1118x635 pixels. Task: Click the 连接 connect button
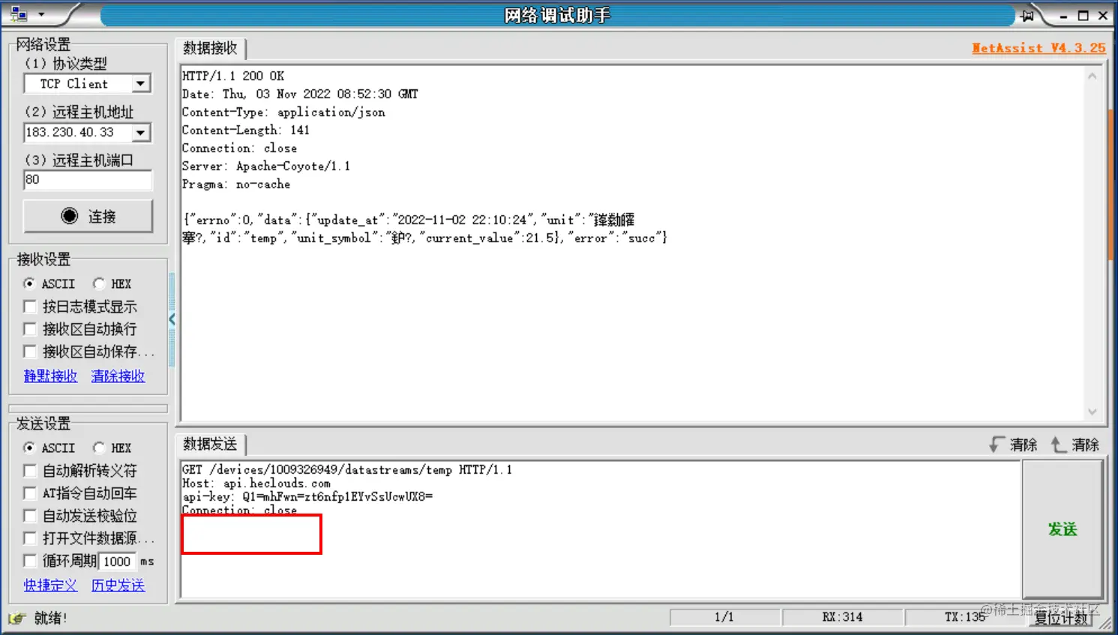tap(88, 216)
